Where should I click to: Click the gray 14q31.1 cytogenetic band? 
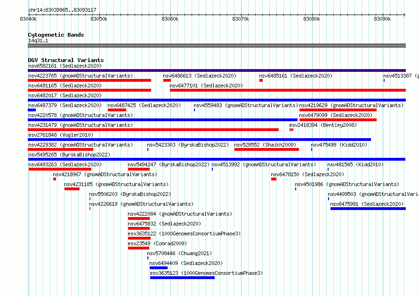[x=217, y=46]
